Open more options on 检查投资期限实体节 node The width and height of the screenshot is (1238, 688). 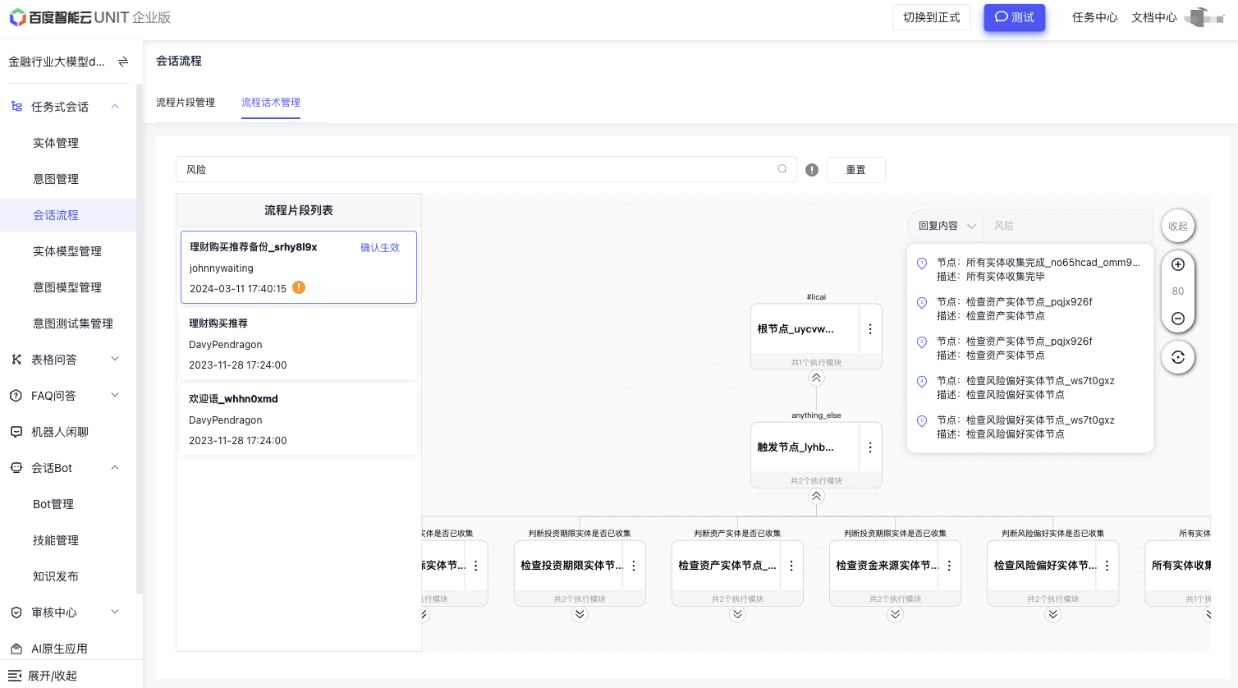(x=634, y=566)
